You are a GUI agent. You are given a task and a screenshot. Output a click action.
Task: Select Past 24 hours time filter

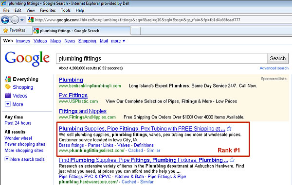(x=18, y=123)
